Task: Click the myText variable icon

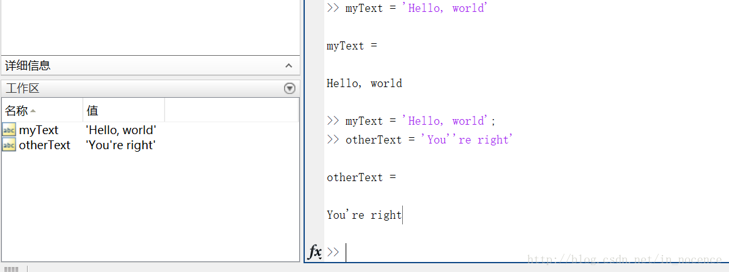Action: pos(9,130)
